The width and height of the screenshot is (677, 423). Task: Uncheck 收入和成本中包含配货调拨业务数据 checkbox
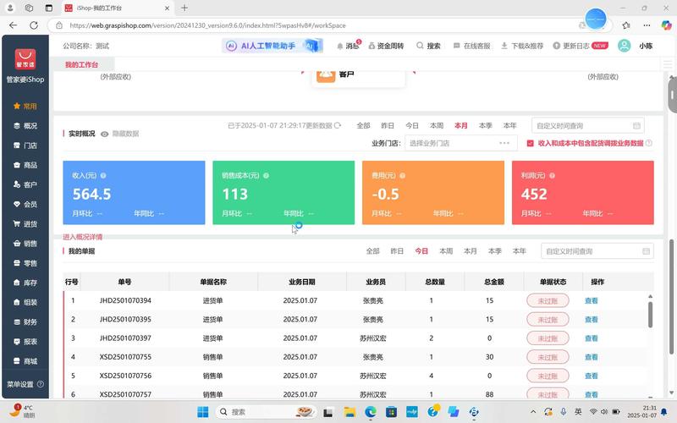pos(531,143)
